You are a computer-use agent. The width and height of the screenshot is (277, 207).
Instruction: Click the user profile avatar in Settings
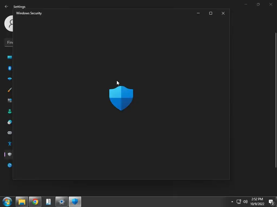pos(9,23)
